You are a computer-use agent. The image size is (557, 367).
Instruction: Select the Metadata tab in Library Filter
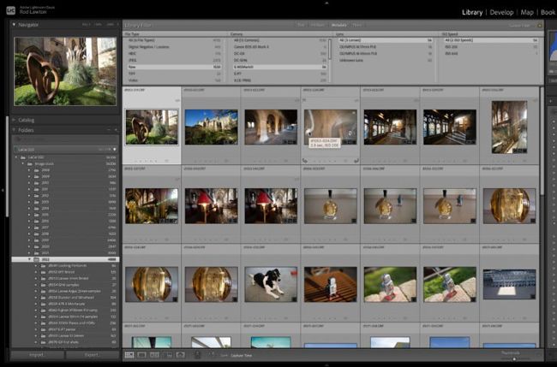click(338, 25)
